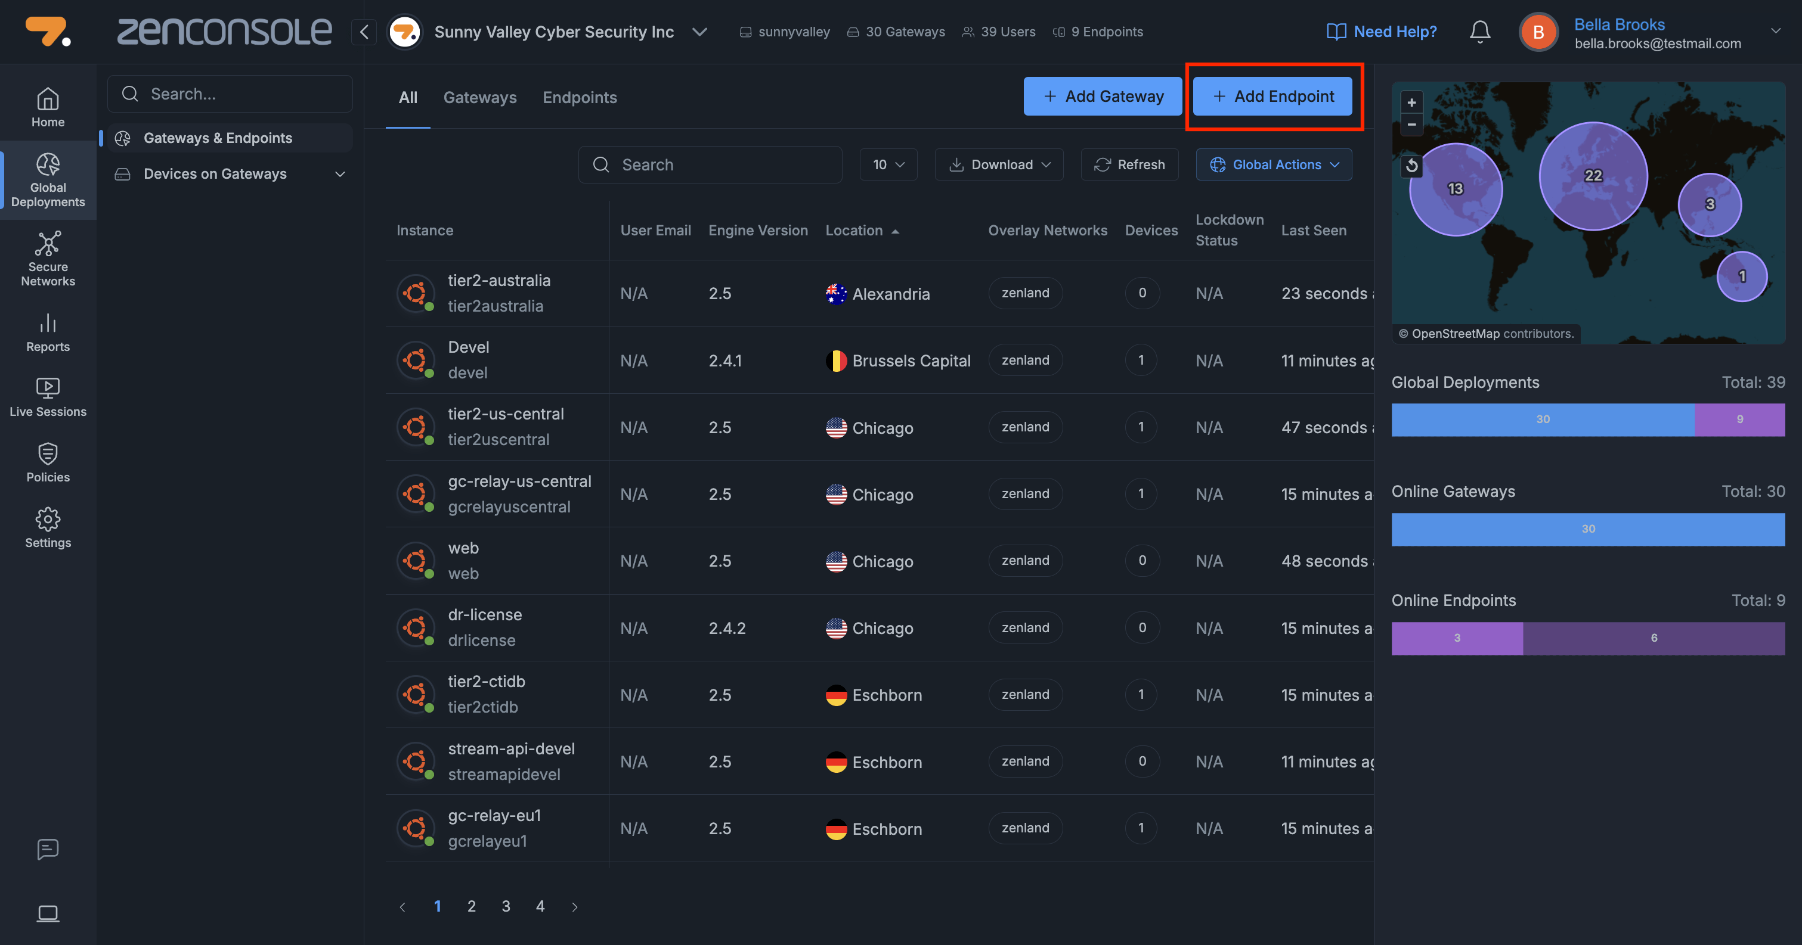The height and width of the screenshot is (945, 1802).
Task: Click the purple 9 endpoints bar segment
Action: click(x=1740, y=419)
